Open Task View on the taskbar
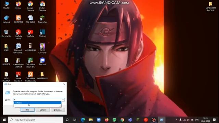 click(x=75, y=120)
